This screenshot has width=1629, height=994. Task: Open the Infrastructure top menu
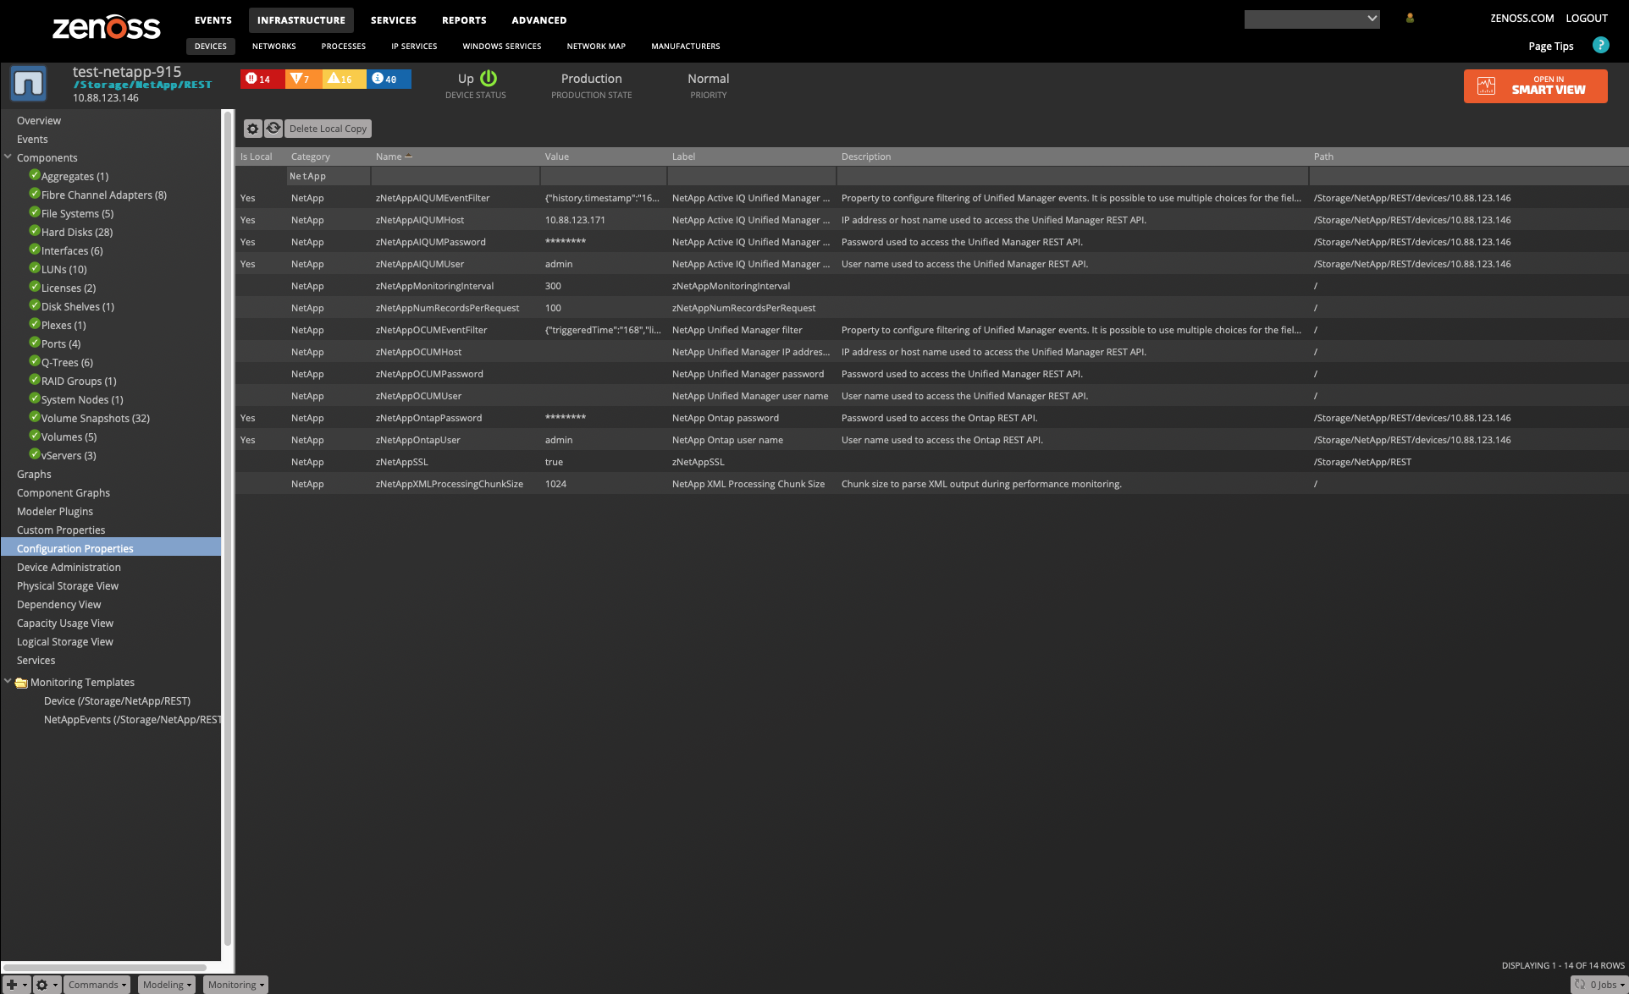point(301,20)
